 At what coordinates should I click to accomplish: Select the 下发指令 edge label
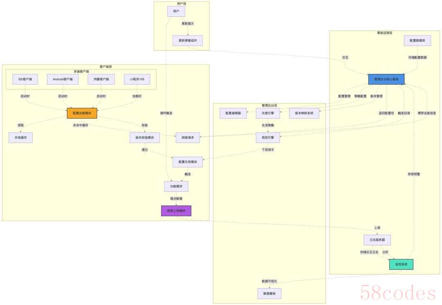(x=268, y=150)
